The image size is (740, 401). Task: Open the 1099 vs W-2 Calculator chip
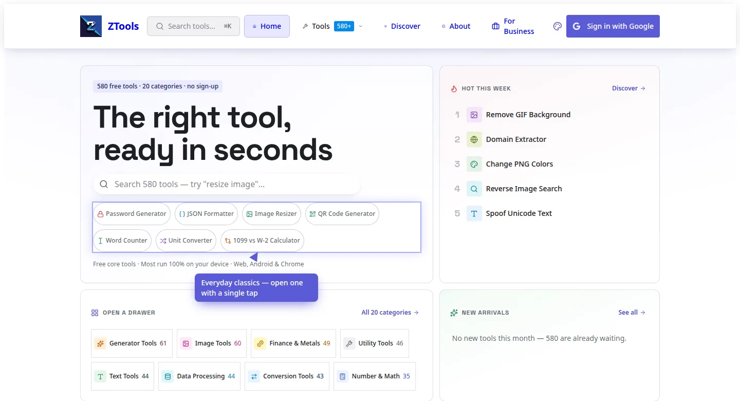click(x=262, y=241)
